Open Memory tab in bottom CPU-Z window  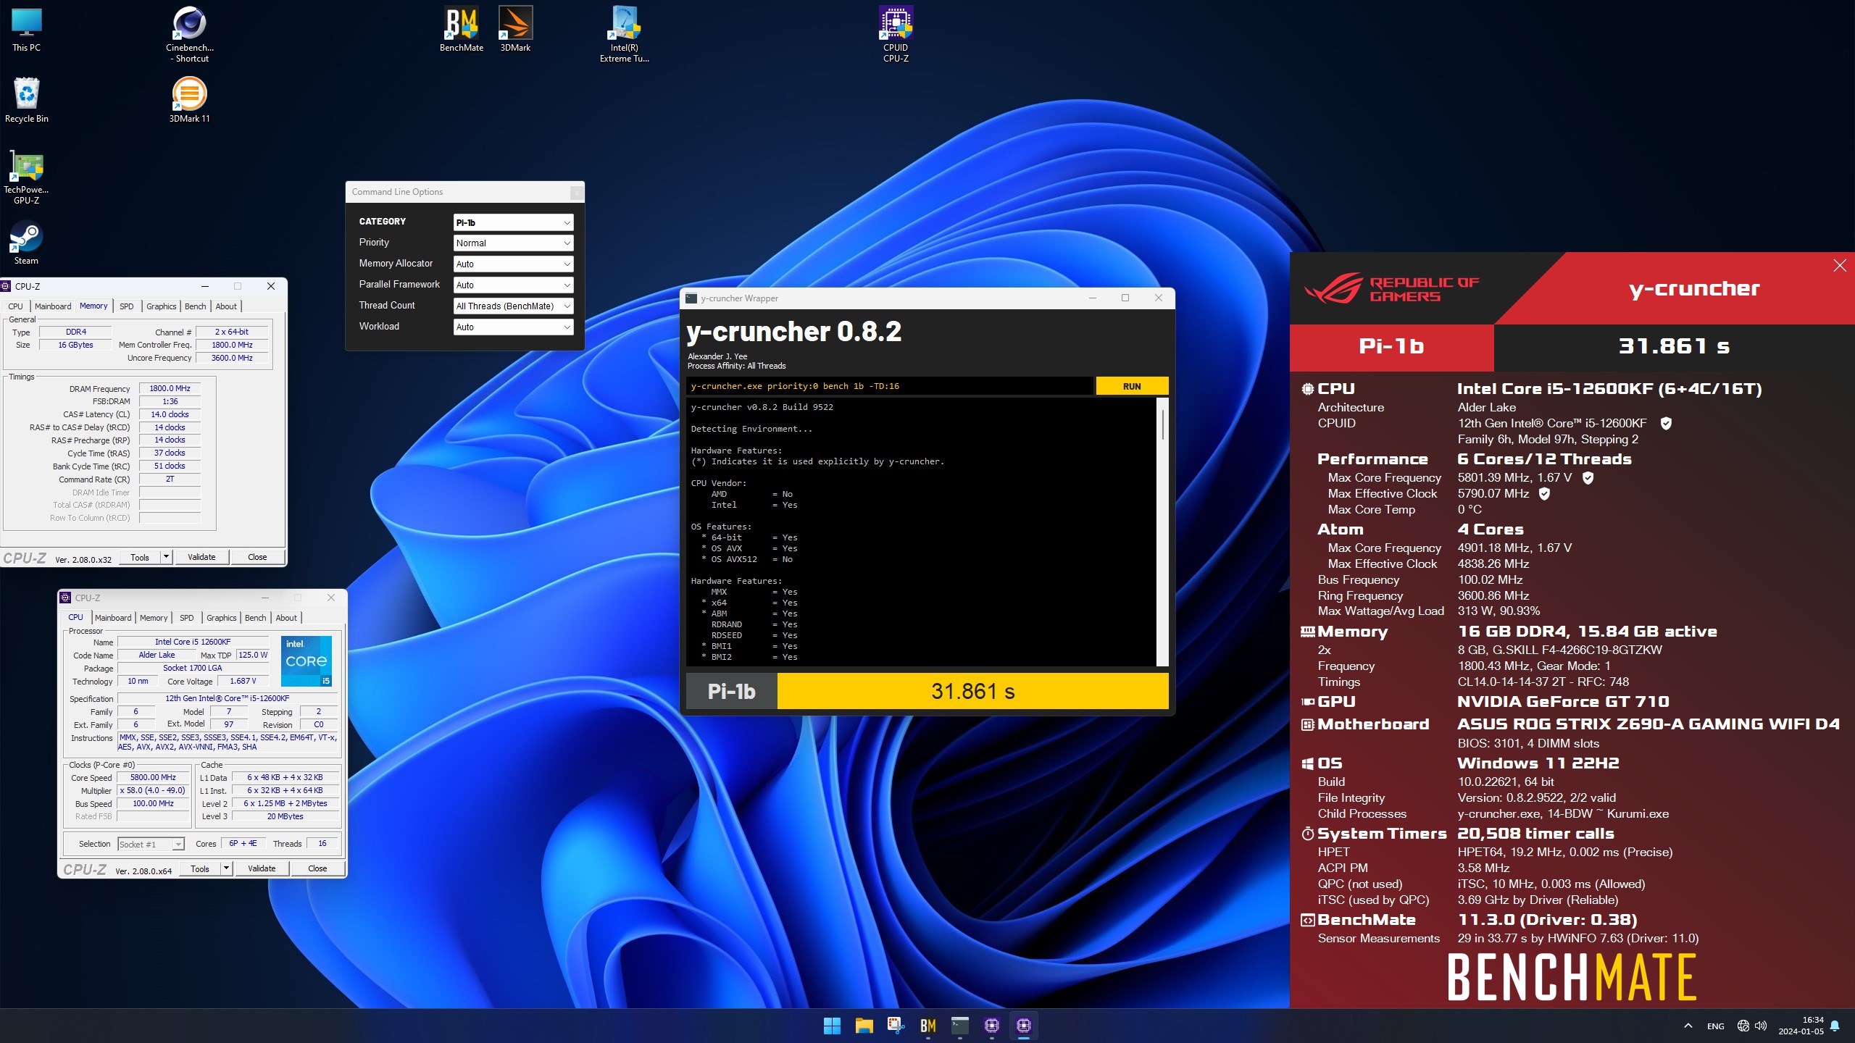(x=154, y=618)
